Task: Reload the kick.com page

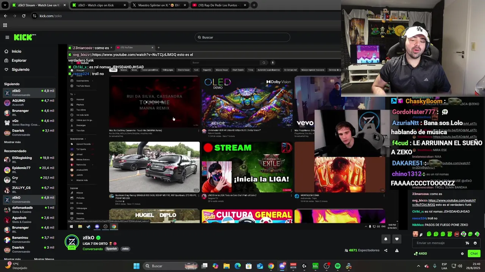Action: (x=23, y=16)
